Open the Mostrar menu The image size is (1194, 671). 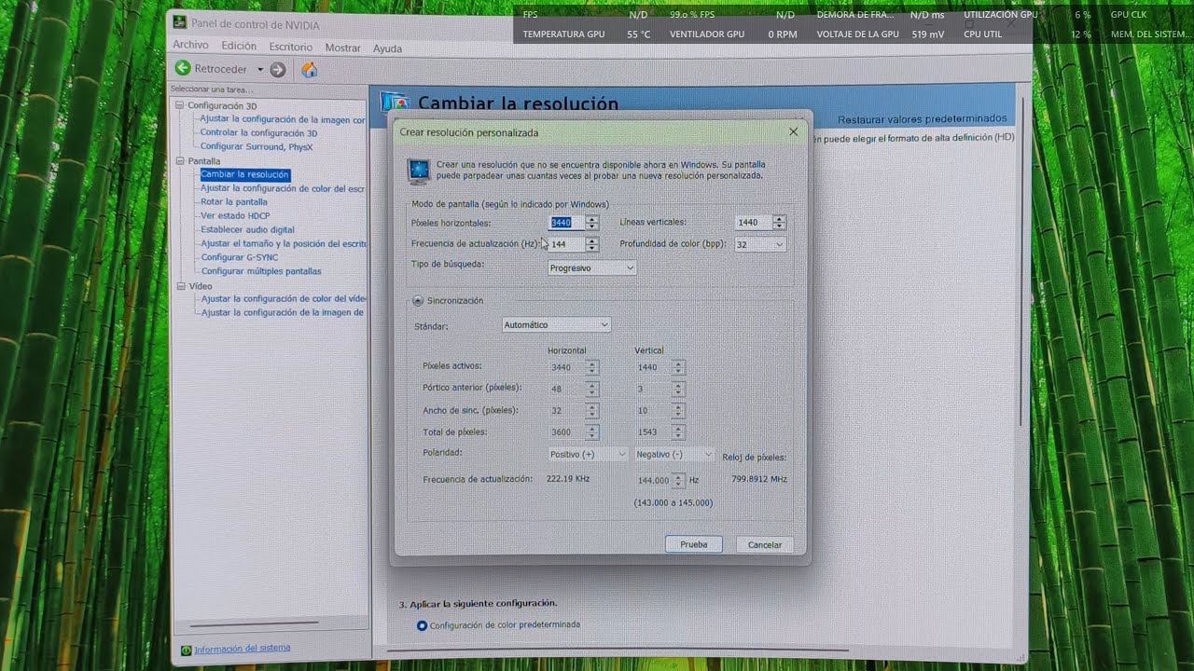[342, 48]
